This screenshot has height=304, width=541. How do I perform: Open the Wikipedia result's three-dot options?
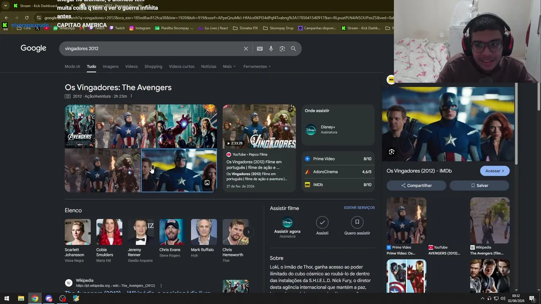click(161, 286)
